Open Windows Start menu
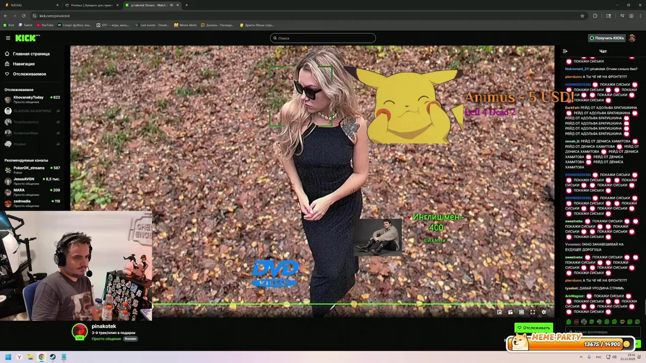This screenshot has height=363, width=646. tap(8, 357)
